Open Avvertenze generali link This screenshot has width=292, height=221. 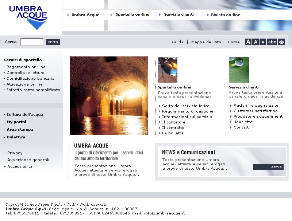coord(28,160)
